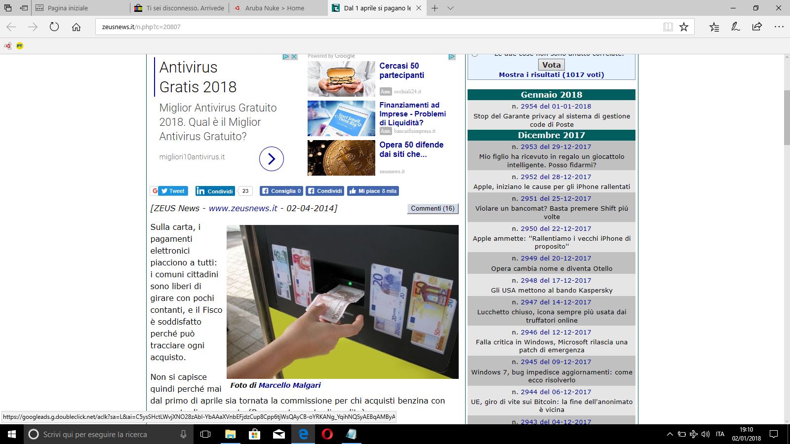The height and width of the screenshot is (444, 790).
Task: Open Mail app from taskbar
Action: 278,434
